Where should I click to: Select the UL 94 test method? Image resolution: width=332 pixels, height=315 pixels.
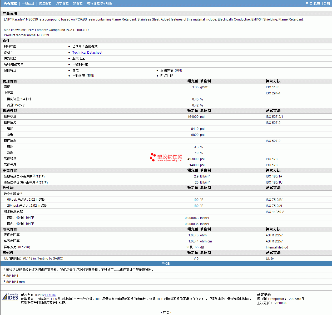coord(270,259)
